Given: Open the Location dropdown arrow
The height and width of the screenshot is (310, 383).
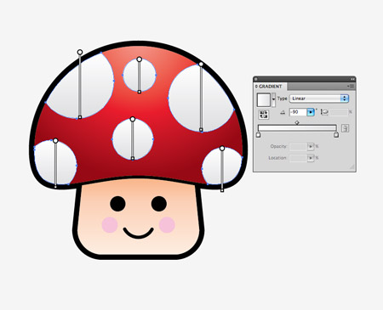Looking at the screenshot, I should (311, 158).
